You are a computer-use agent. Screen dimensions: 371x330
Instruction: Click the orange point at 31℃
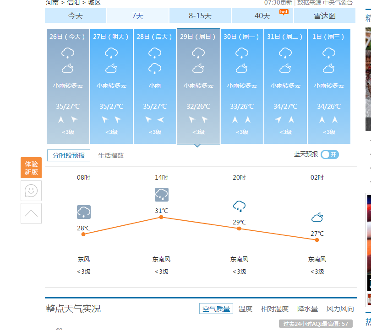tap(161, 217)
